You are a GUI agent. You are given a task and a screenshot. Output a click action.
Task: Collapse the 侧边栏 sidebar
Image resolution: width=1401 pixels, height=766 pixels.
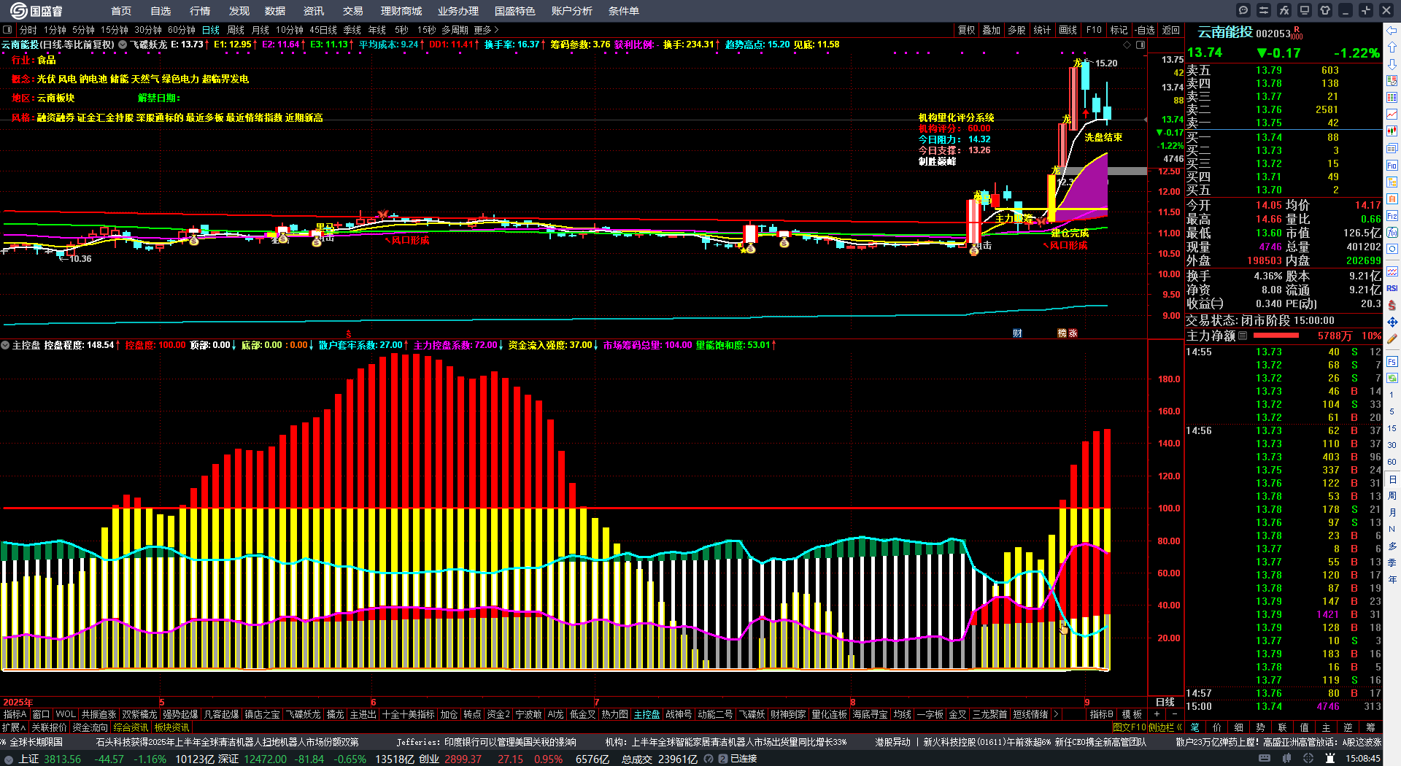tap(1165, 727)
